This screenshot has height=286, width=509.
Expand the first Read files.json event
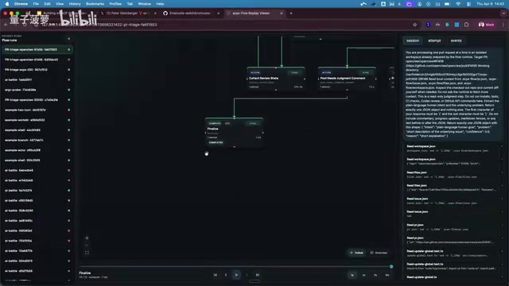point(453,175)
